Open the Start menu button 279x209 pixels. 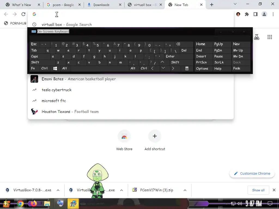7,204
